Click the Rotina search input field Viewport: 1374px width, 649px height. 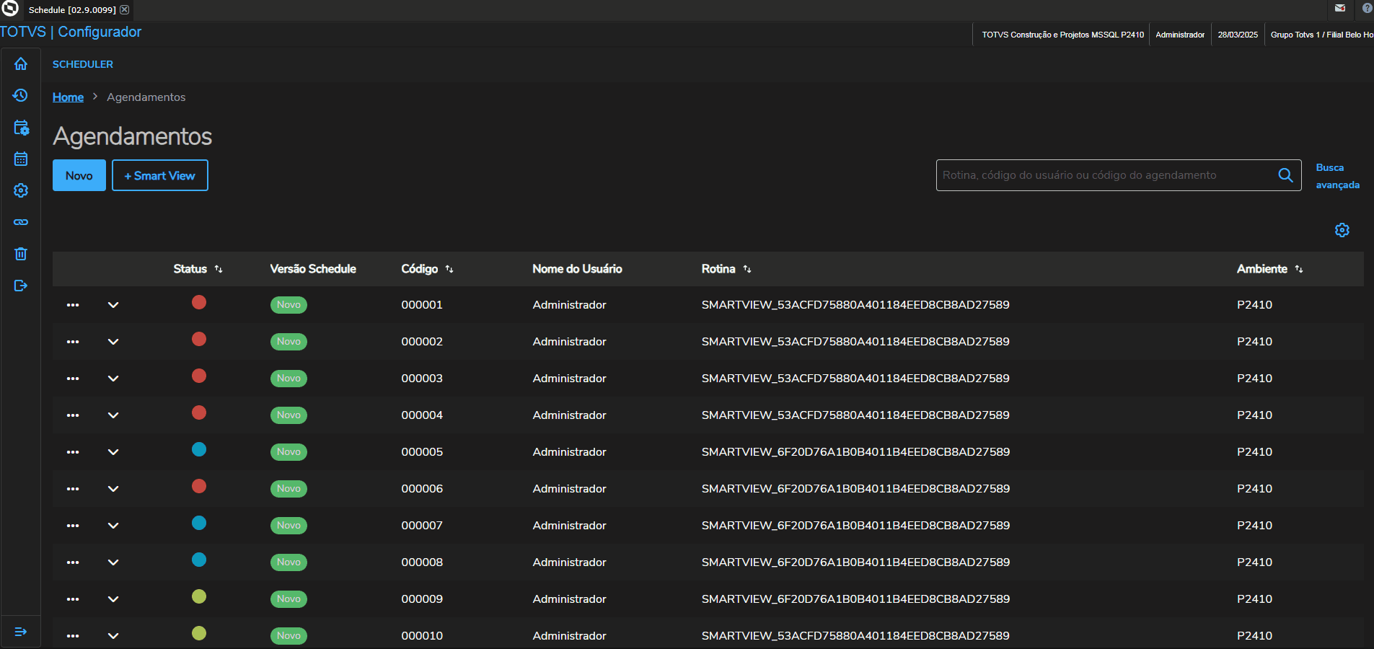(x=1104, y=175)
